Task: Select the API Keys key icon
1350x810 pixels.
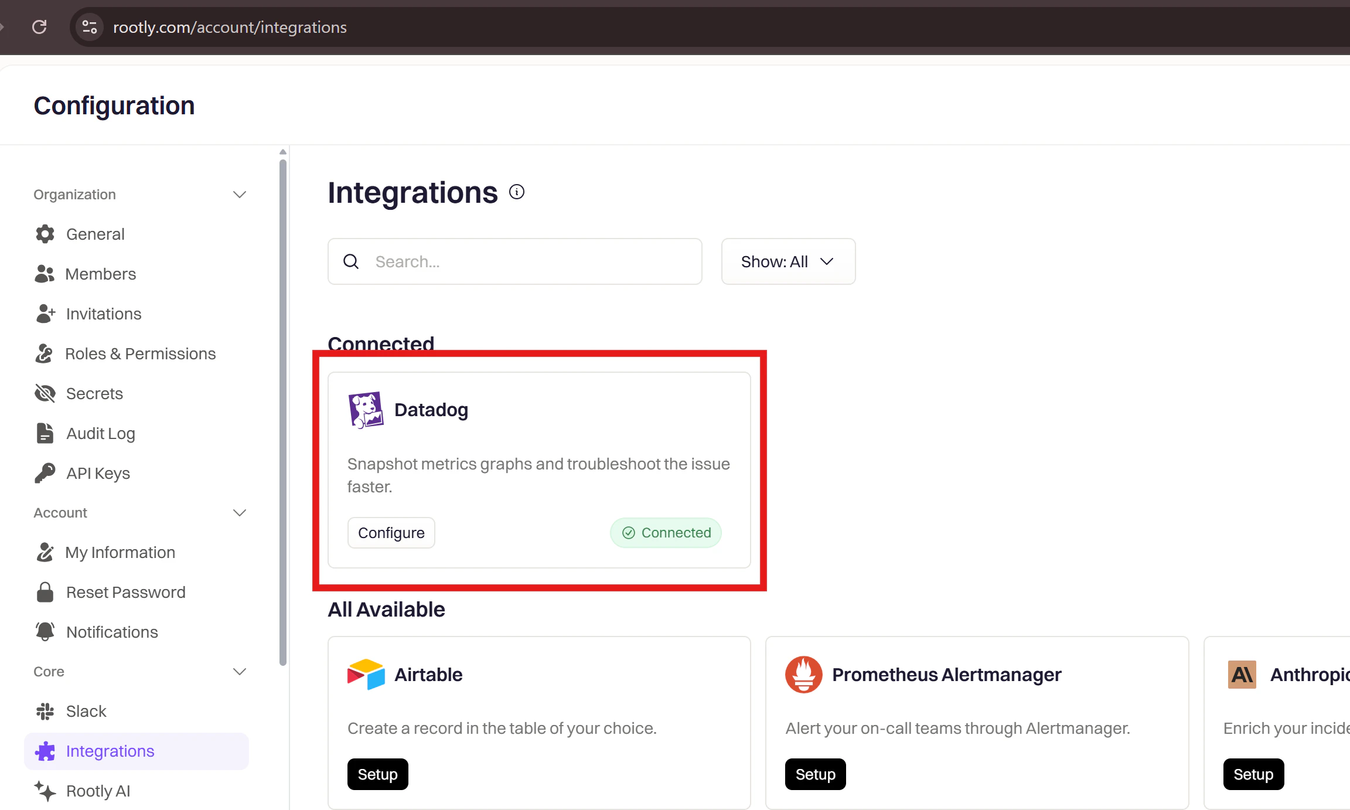Action: click(x=45, y=473)
